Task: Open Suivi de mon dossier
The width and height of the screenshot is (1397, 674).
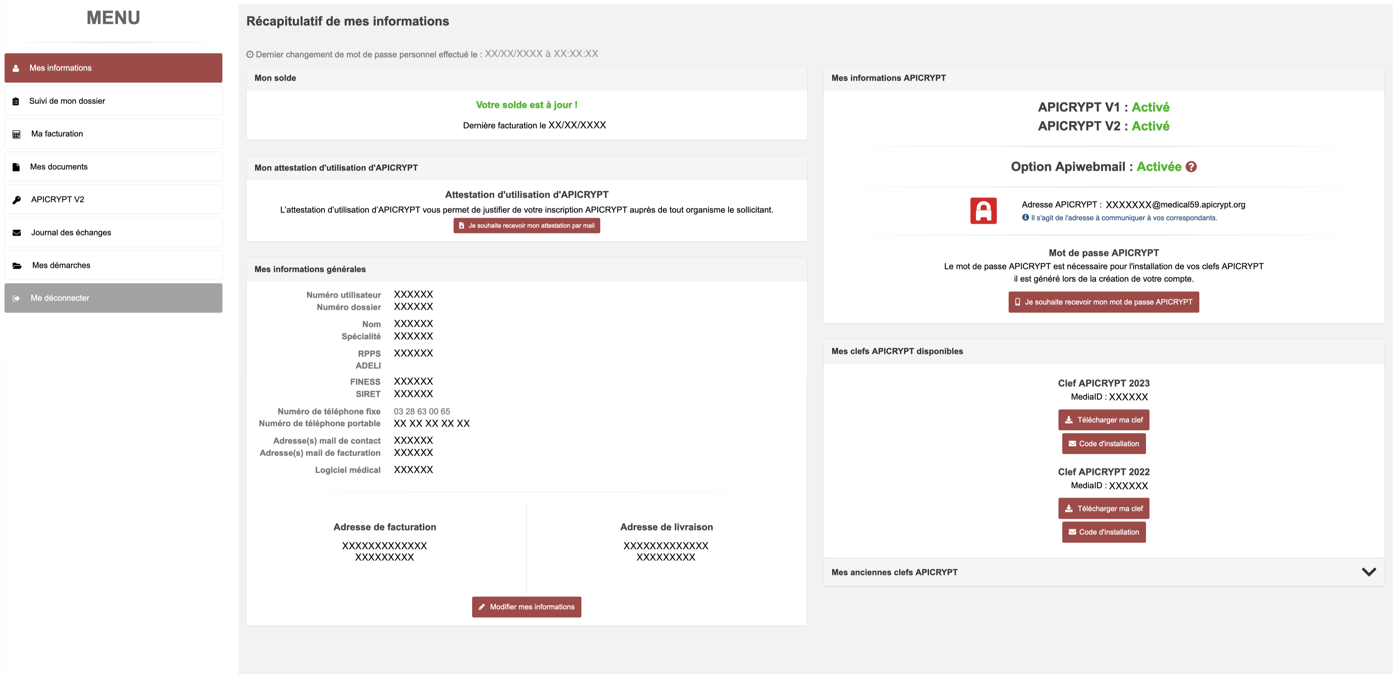Action: pos(113,101)
